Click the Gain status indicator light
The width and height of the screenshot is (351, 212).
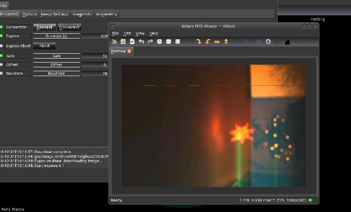[1, 56]
